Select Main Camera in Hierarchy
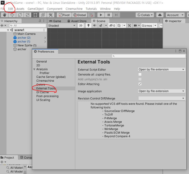The width and height of the screenshot is (189, 174). coord(26,34)
